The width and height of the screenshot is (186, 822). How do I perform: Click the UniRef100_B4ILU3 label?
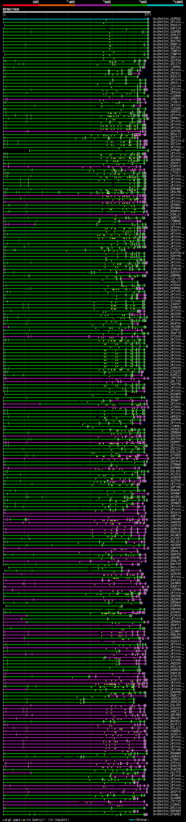(167, 567)
